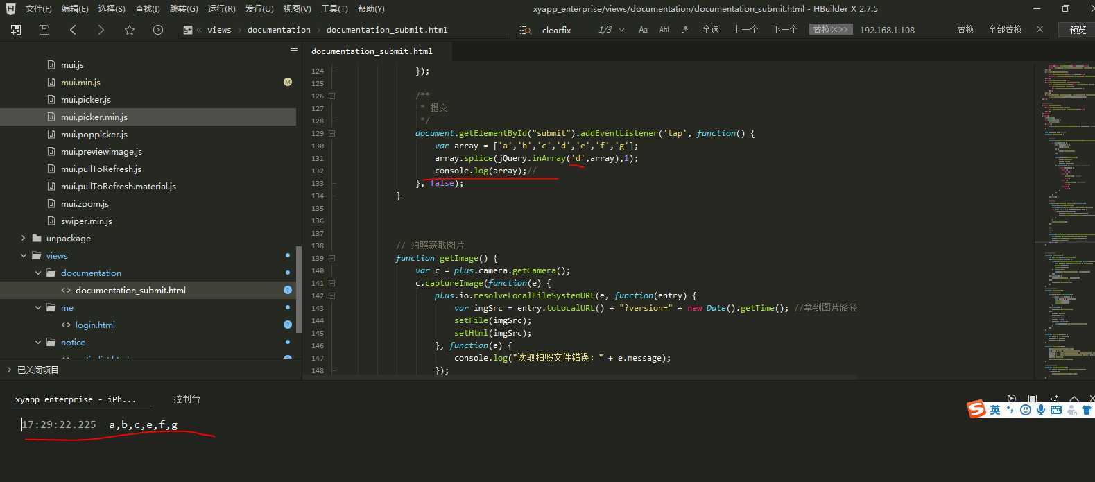Image resolution: width=1095 pixels, height=482 pixels.
Task: Click the 替换 replace button
Action: pos(965,30)
